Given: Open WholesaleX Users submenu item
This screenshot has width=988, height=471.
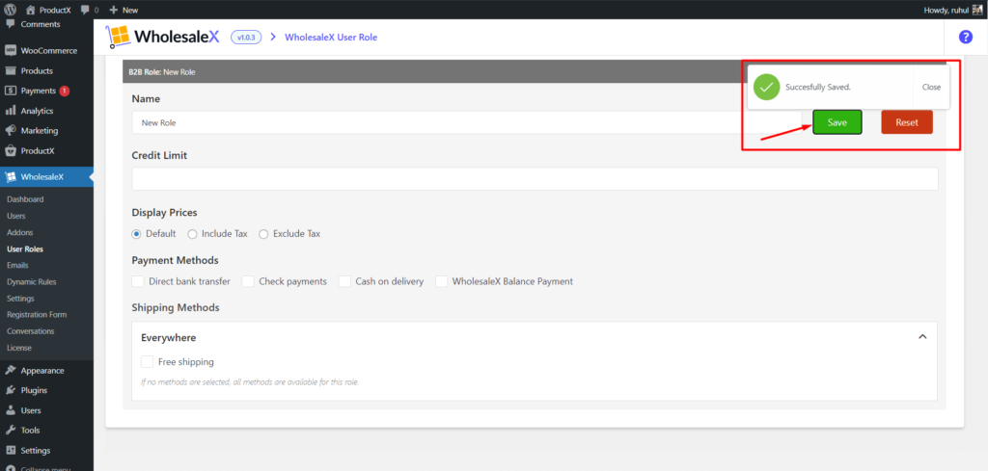Looking at the screenshot, I should tap(16, 216).
